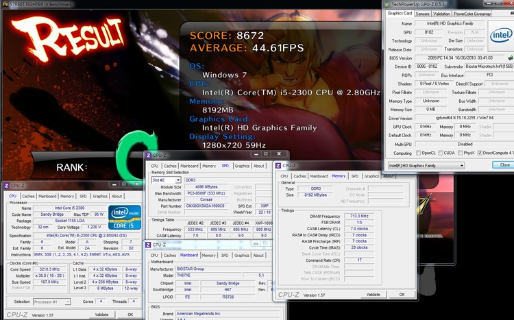Click the Max TDP value '95 W'
Screen dimensions: 514x320
(99, 214)
